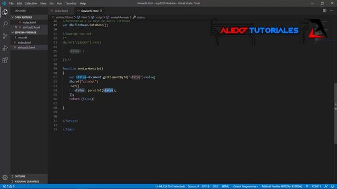Screen dimensions: 337x189
Task: Click the Split Editor icon
Action: pos(324,10)
